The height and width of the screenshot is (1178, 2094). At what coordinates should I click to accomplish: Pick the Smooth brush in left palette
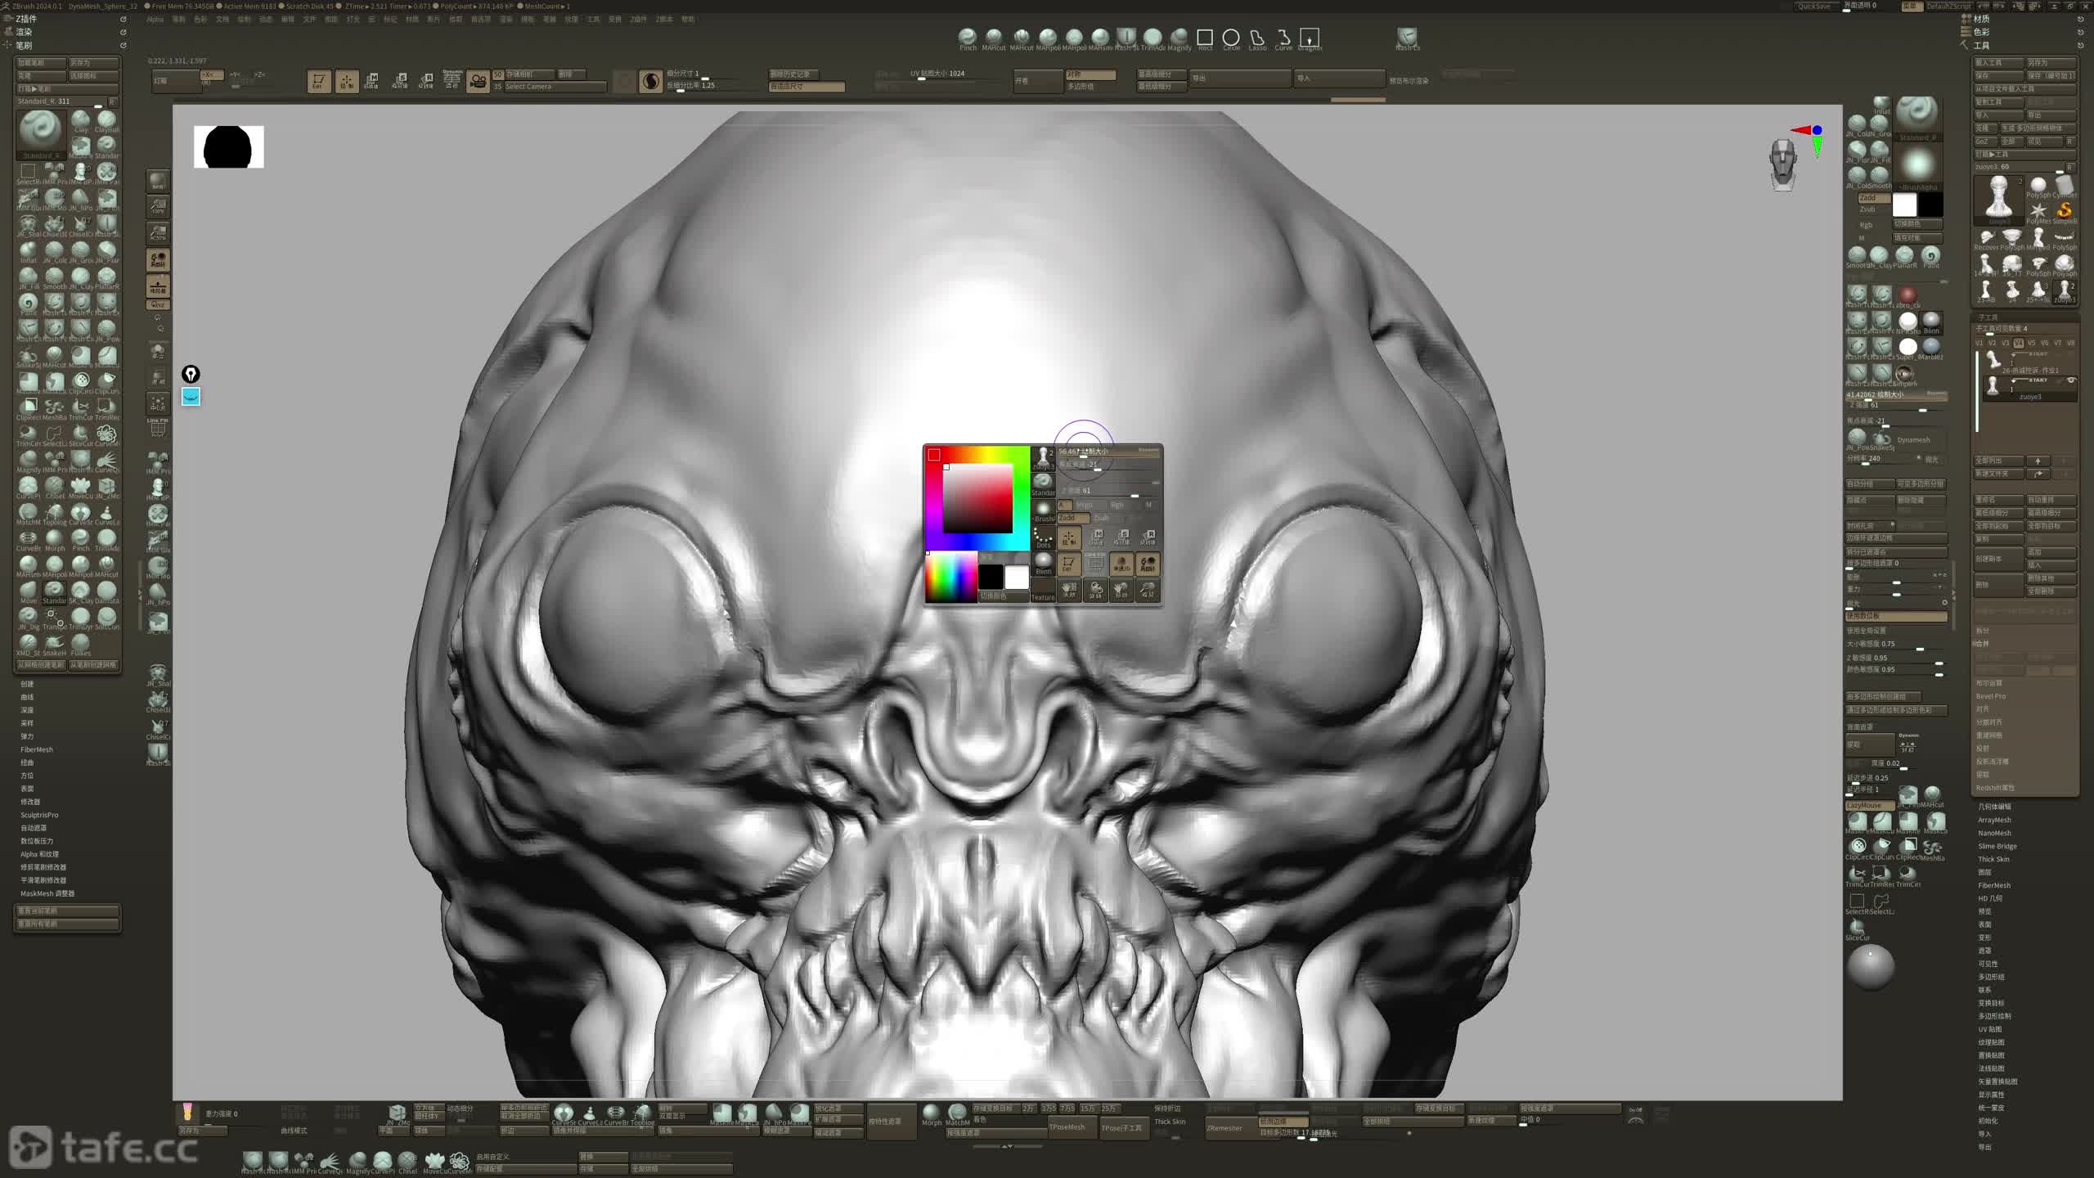[x=55, y=278]
